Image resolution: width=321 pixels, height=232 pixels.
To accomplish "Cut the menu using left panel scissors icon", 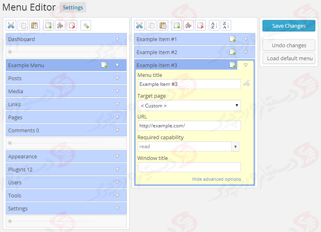I will [x=11, y=25].
